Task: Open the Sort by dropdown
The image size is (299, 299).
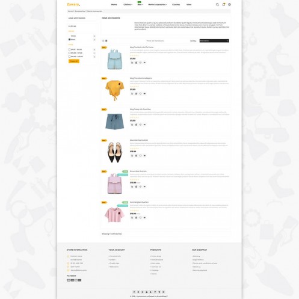Action: pos(214,41)
